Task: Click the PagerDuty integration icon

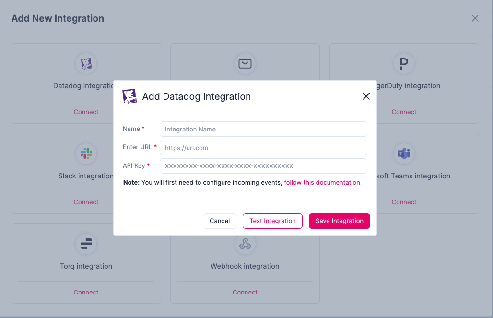Action: pyautogui.click(x=404, y=64)
